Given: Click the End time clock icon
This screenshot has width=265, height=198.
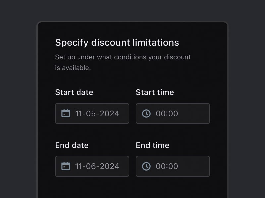Looking at the screenshot, I should (146, 166).
